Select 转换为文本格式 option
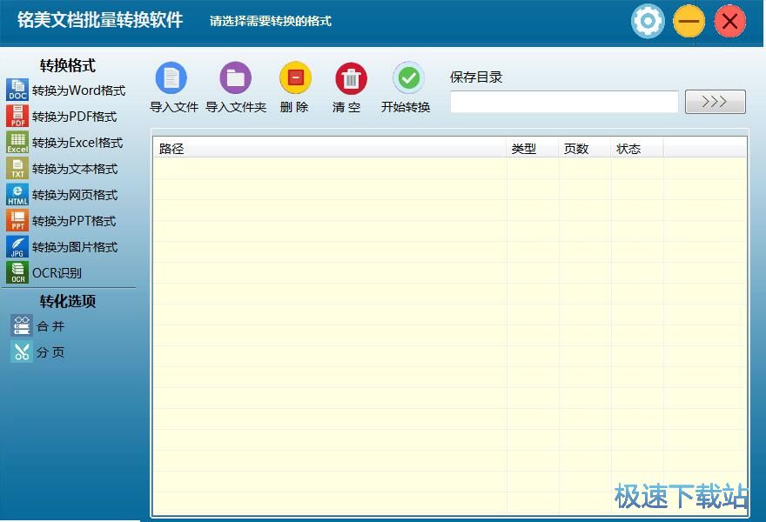Image resolution: width=766 pixels, height=522 pixels. [x=75, y=169]
